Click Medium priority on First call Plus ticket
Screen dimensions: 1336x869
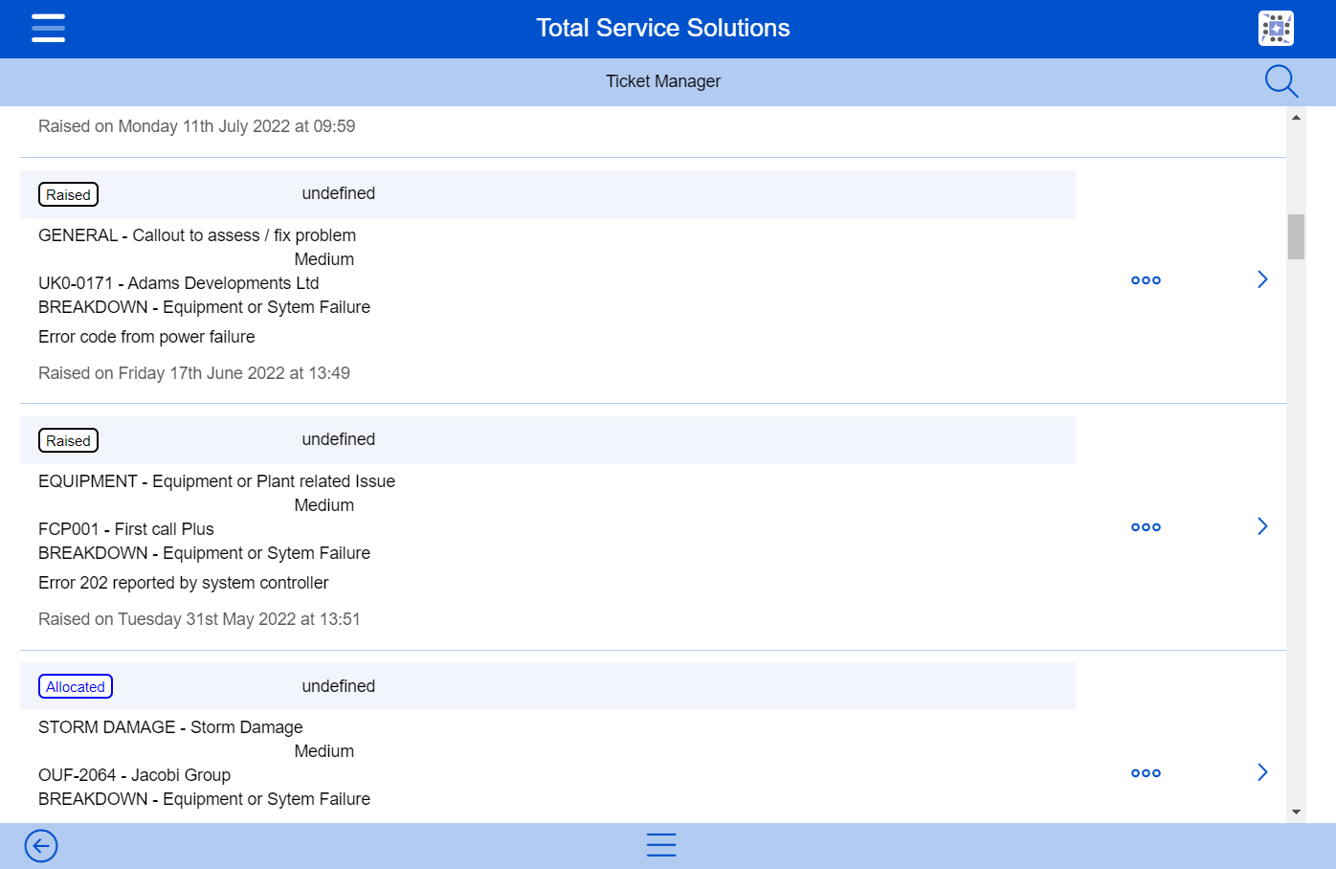click(324, 505)
